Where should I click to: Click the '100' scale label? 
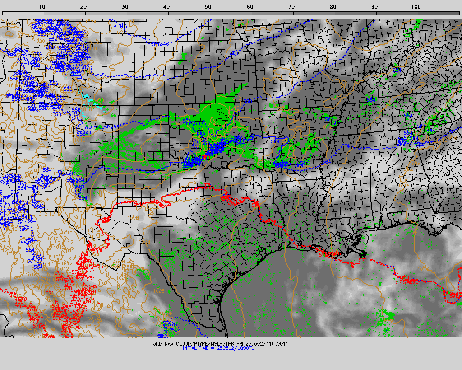(416, 6)
